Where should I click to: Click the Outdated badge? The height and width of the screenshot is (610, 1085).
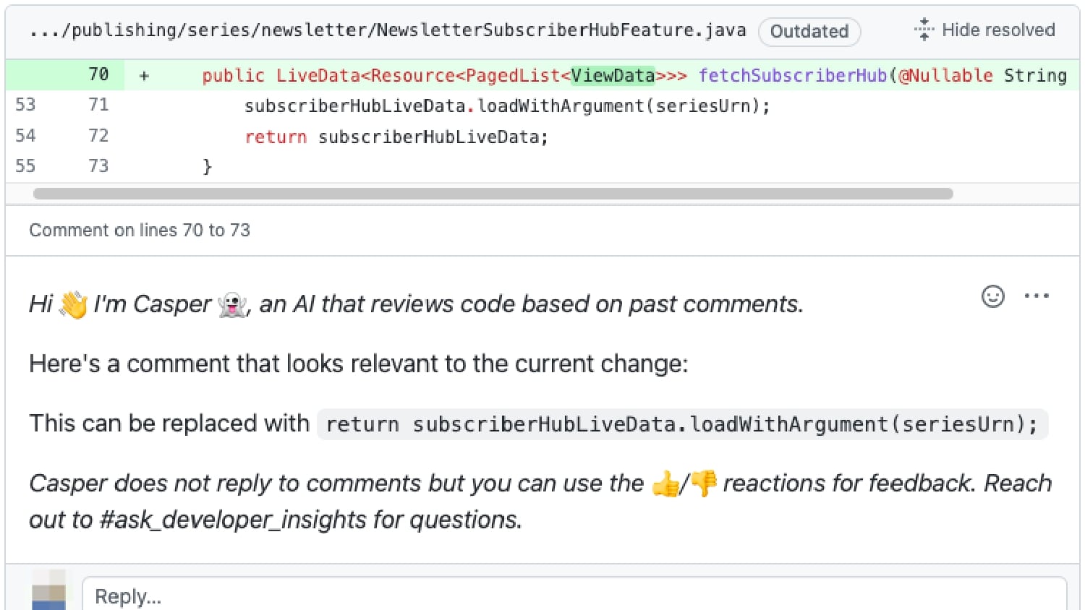pyautogui.click(x=809, y=32)
